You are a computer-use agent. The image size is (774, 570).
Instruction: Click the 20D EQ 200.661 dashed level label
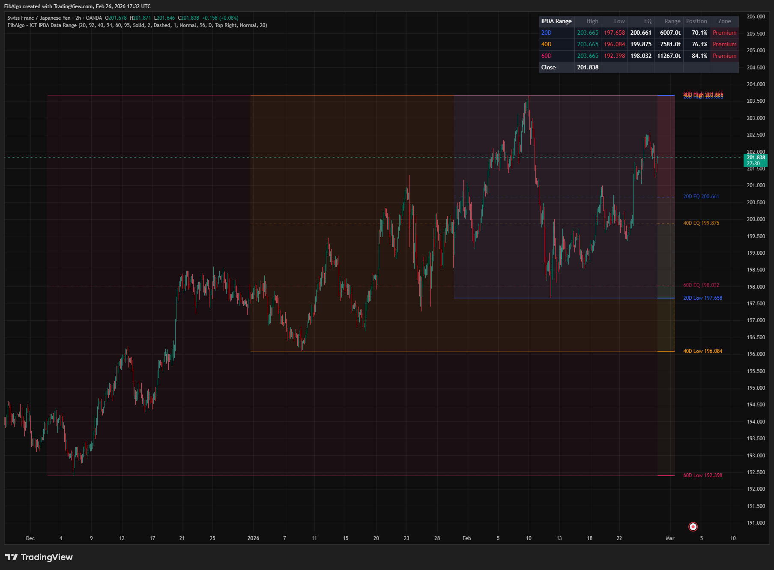(x=702, y=196)
